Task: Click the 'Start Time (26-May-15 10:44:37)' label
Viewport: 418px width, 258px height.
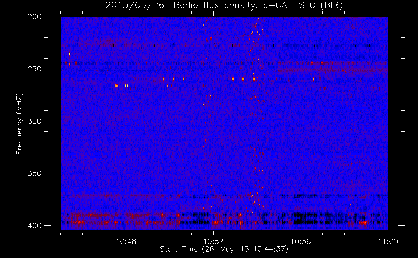Action: (x=224, y=249)
